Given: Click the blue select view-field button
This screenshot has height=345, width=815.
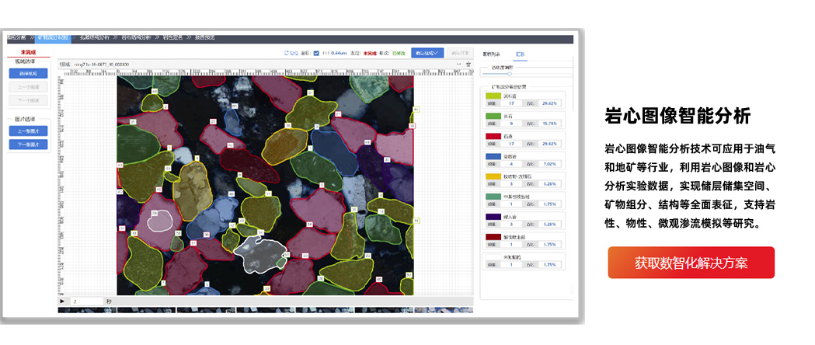Looking at the screenshot, I should point(28,73).
